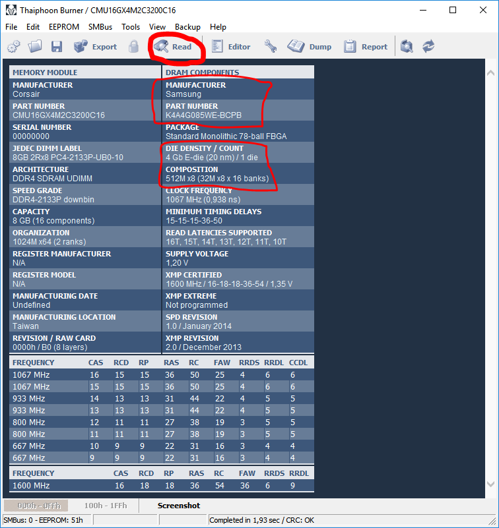Click the Export toolbar button
499x528 pixels.
coord(96,46)
